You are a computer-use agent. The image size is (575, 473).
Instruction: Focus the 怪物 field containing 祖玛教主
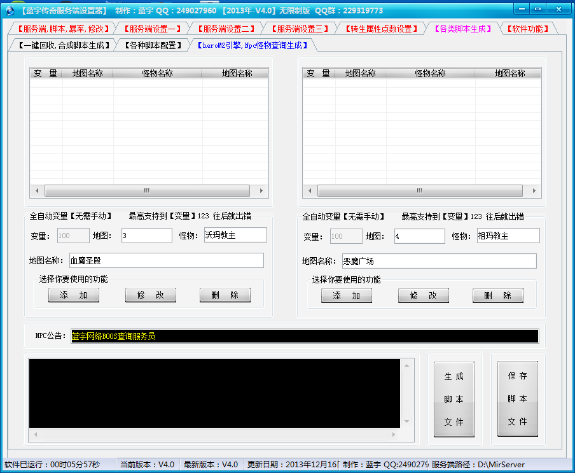click(x=508, y=236)
